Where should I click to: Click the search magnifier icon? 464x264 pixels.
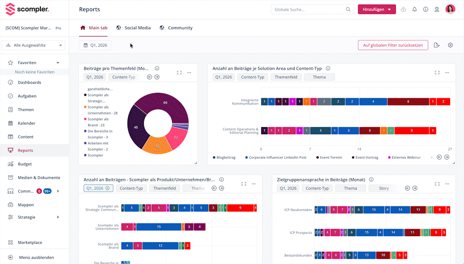coord(348,9)
